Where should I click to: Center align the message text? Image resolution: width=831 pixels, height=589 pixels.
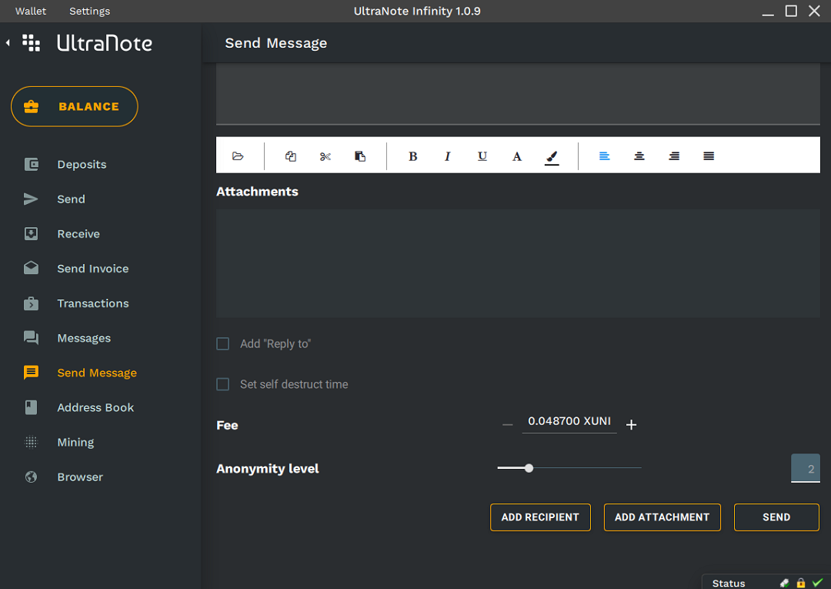coord(639,156)
